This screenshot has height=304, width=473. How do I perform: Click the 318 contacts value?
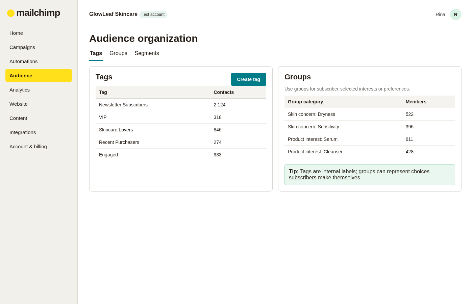(x=218, y=117)
